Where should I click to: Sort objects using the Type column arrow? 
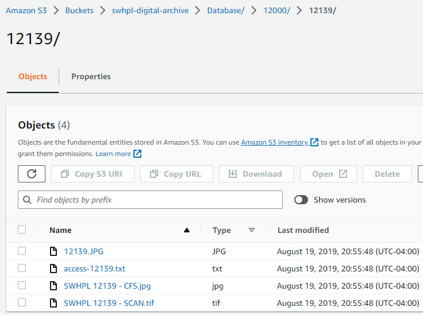[251, 230]
